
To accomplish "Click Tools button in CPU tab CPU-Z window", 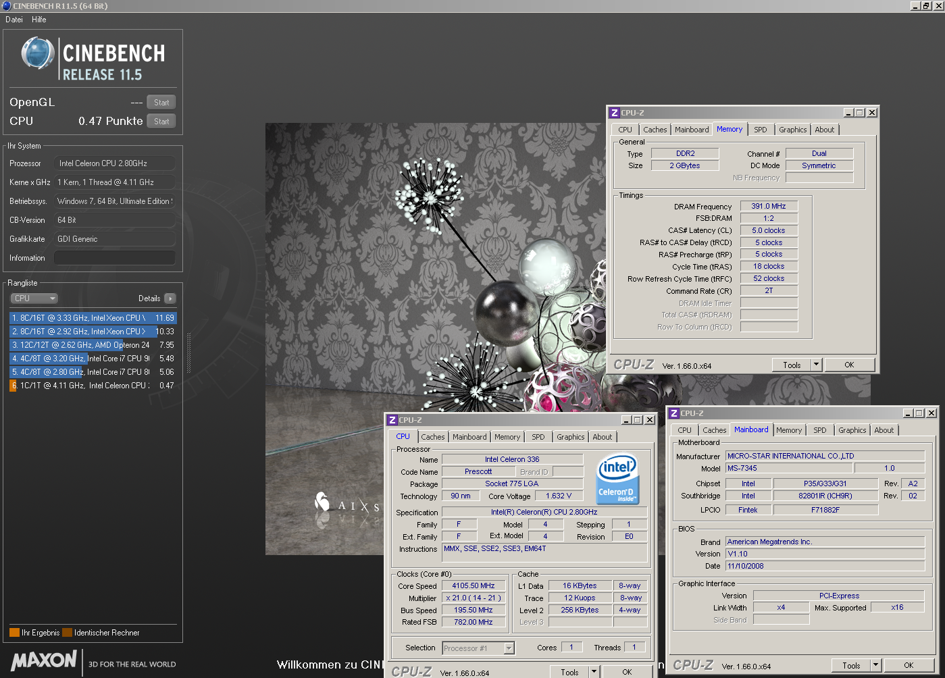I will point(569,672).
